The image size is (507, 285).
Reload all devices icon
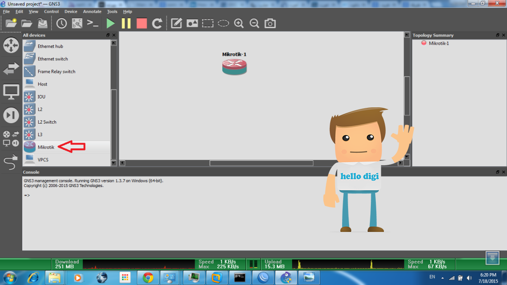tap(157, 23)
